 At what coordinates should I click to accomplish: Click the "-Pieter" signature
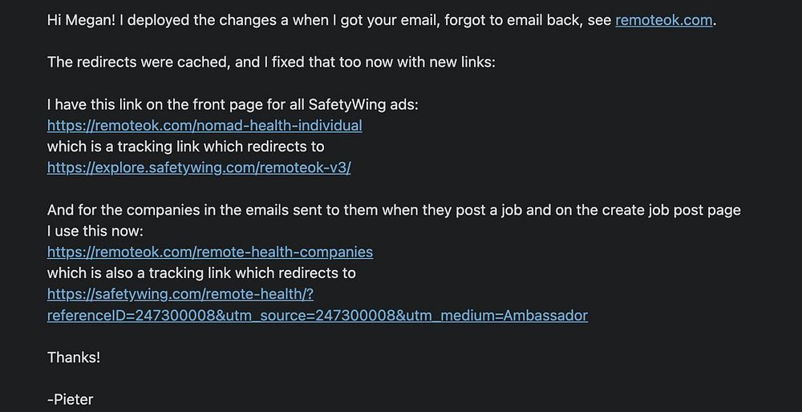(x=70, y=399)
